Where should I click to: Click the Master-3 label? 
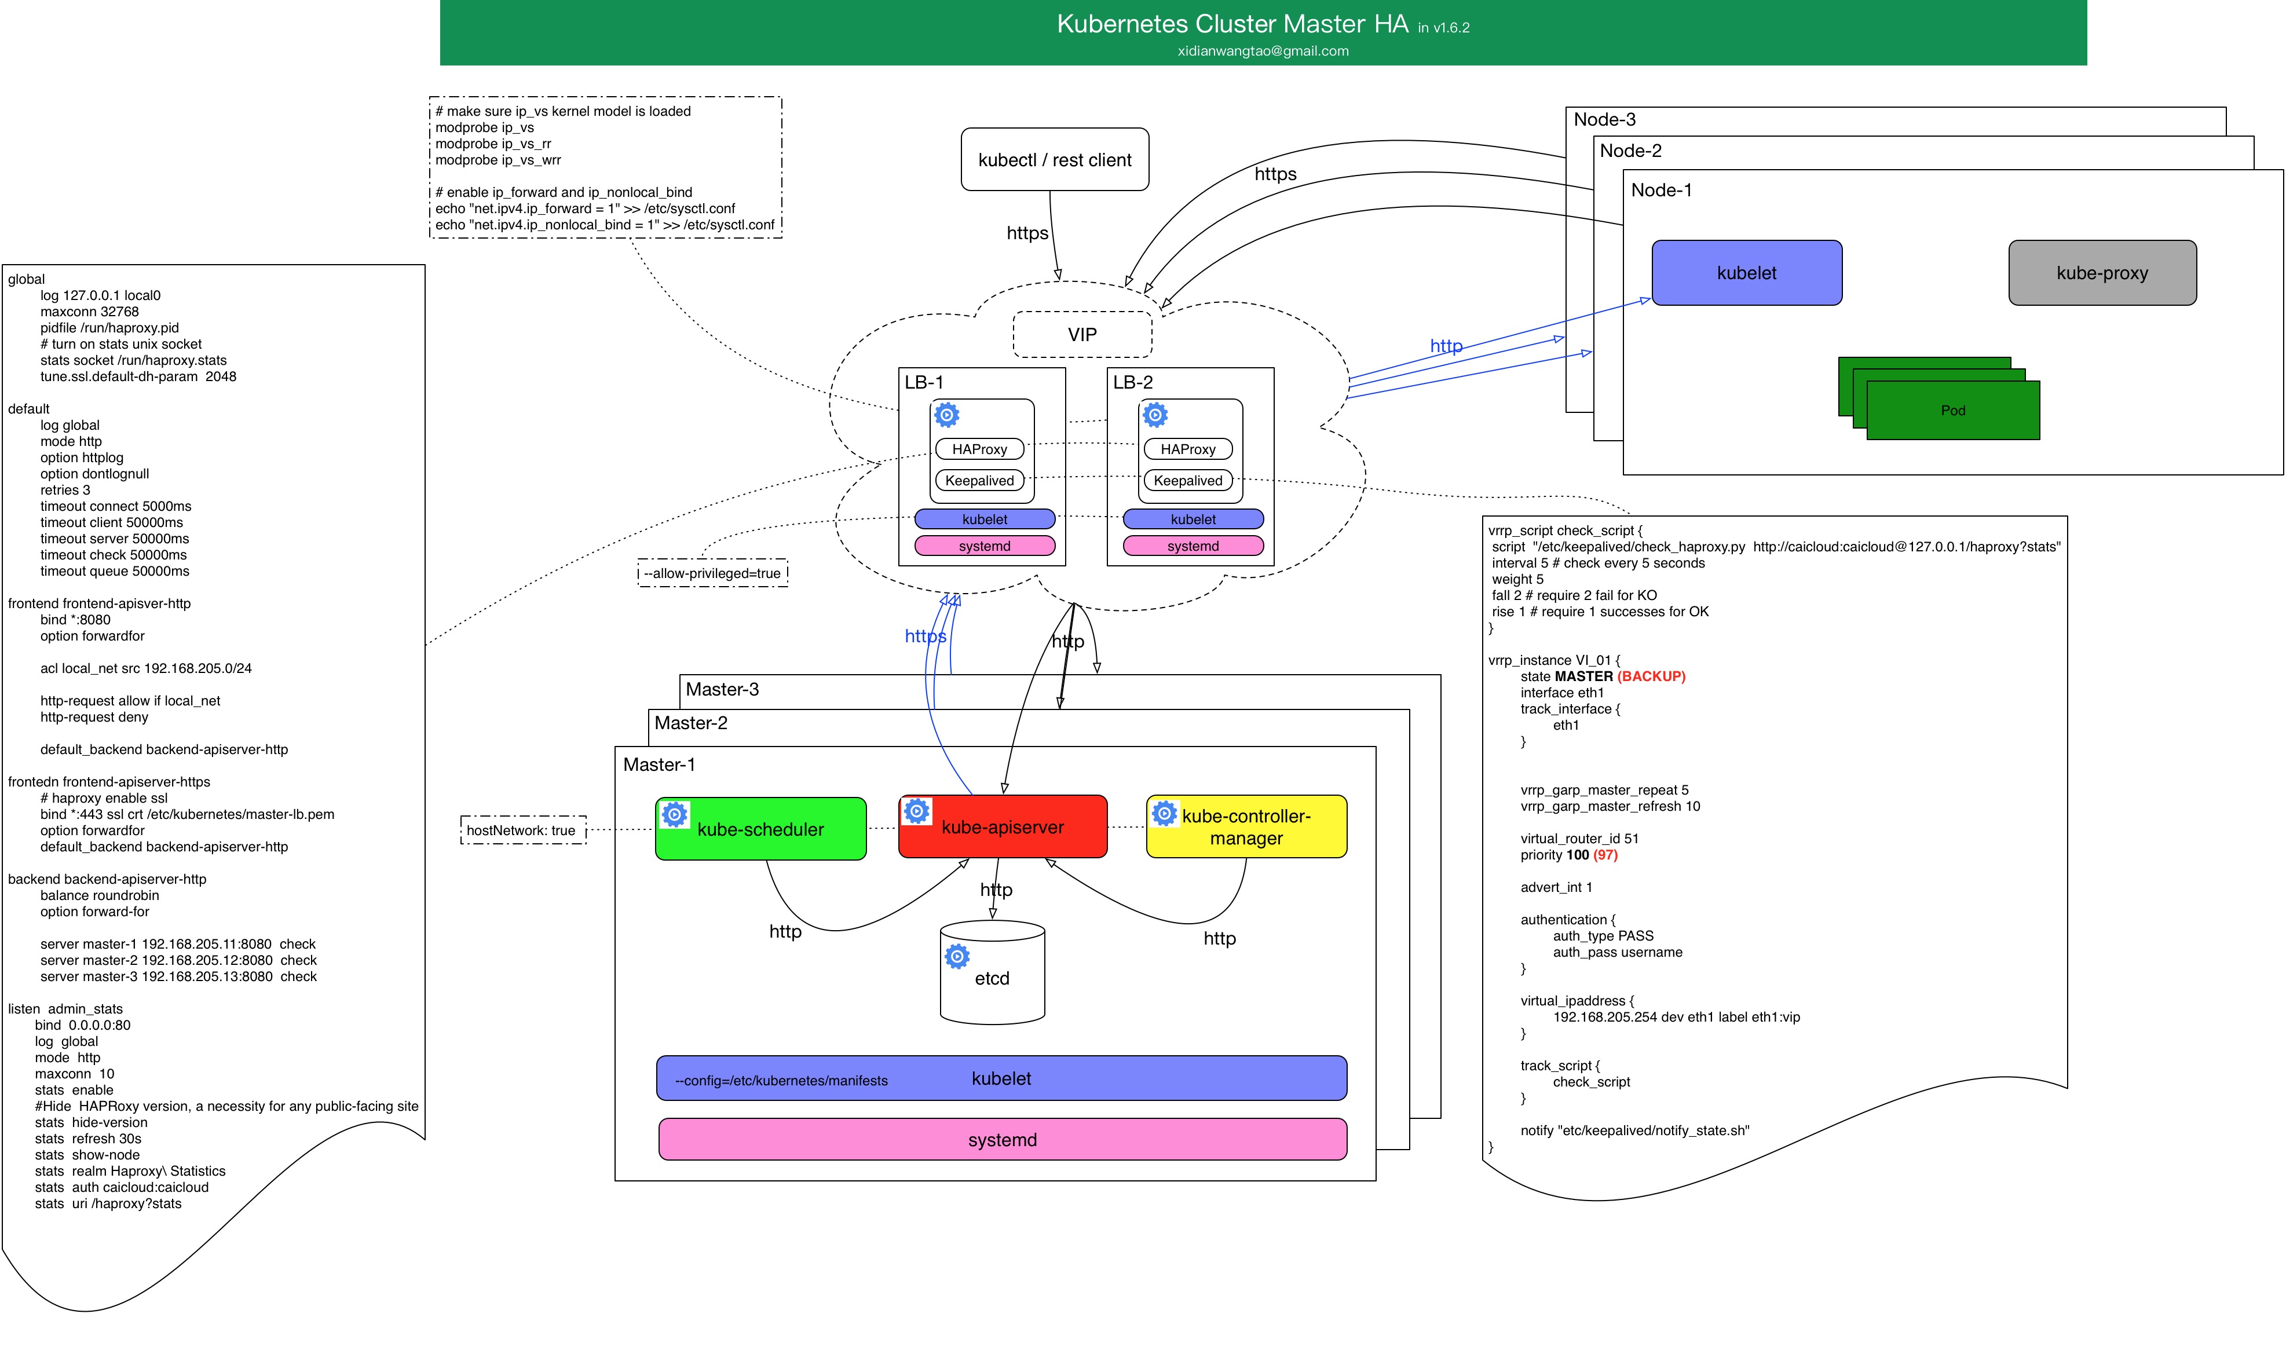click(x=722, y=690)
